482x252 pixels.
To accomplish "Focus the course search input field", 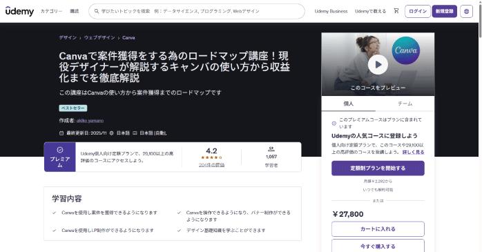I will point(197,11).
